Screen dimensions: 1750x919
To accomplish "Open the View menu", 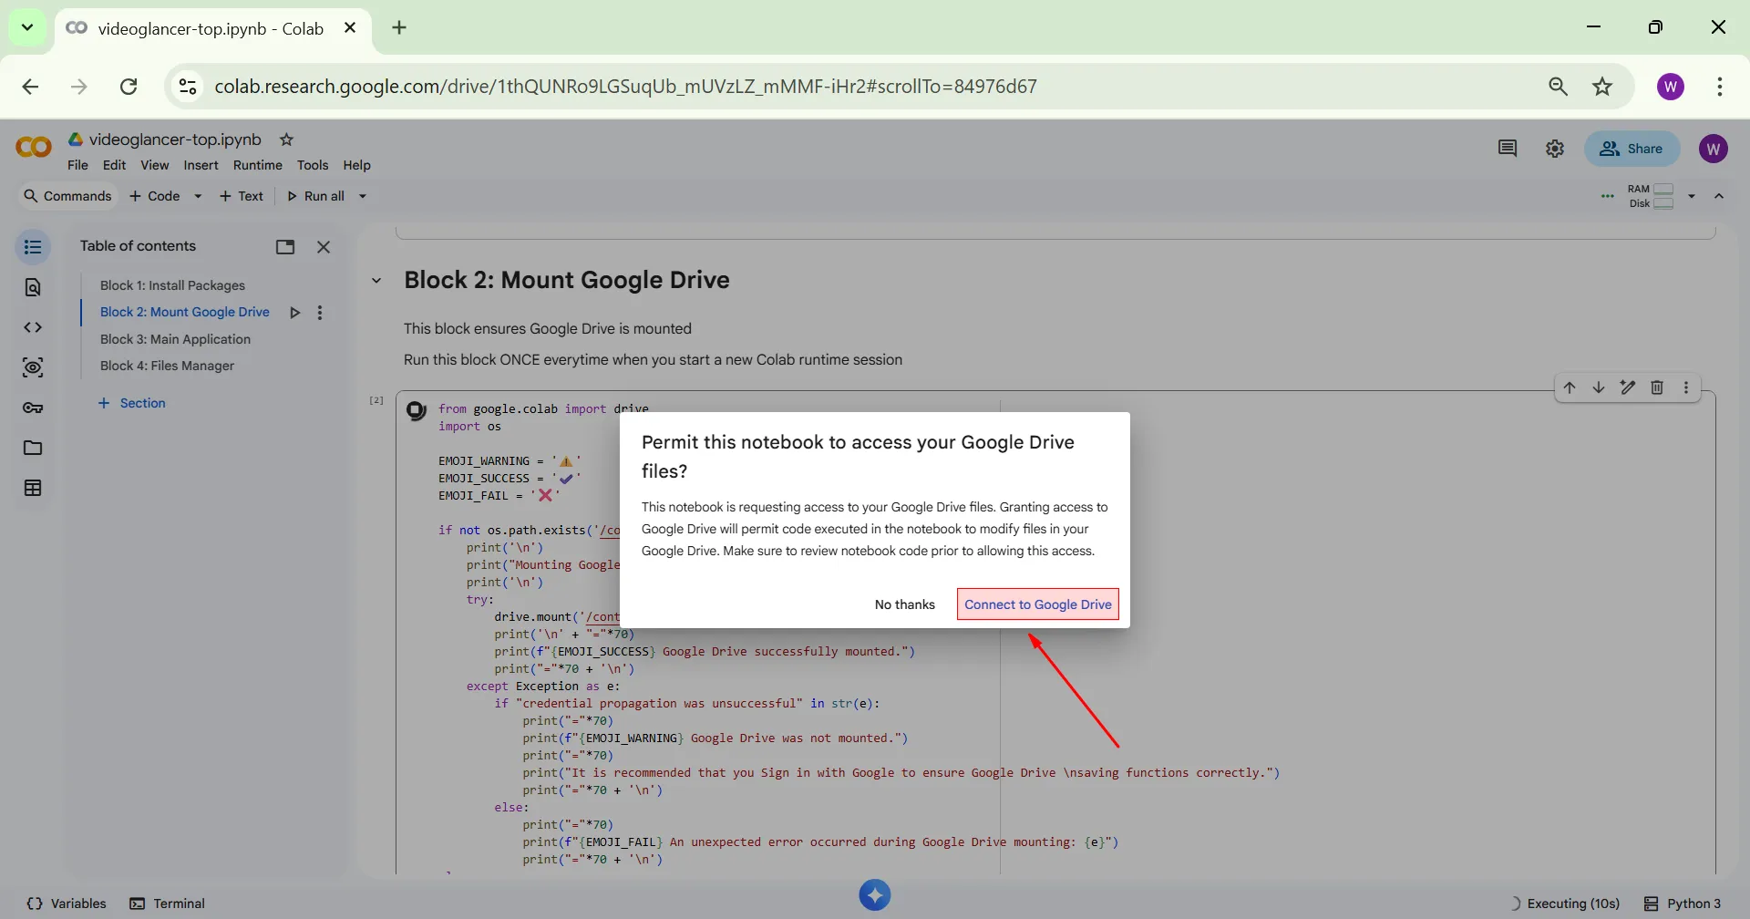I will click(x=154, y=165).
